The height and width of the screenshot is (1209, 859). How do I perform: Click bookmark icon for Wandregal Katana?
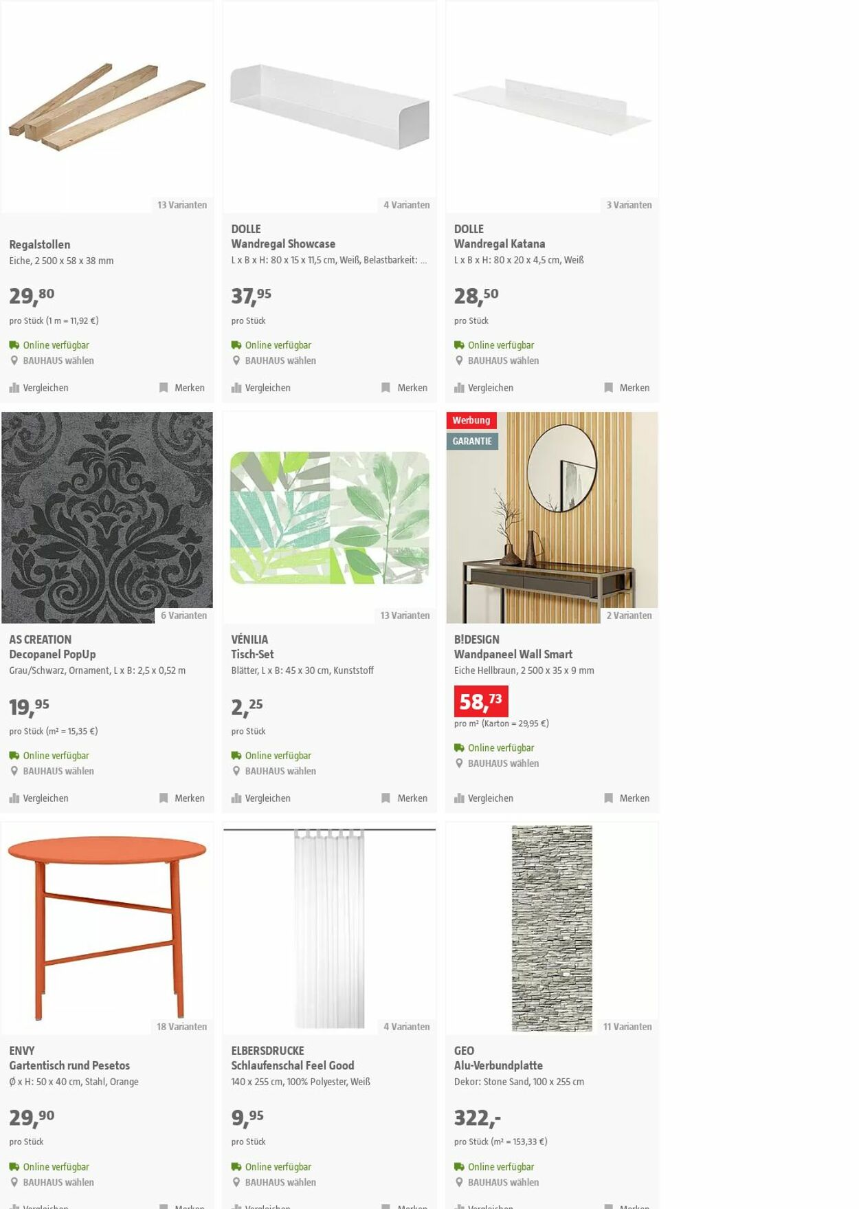point(608,388)
